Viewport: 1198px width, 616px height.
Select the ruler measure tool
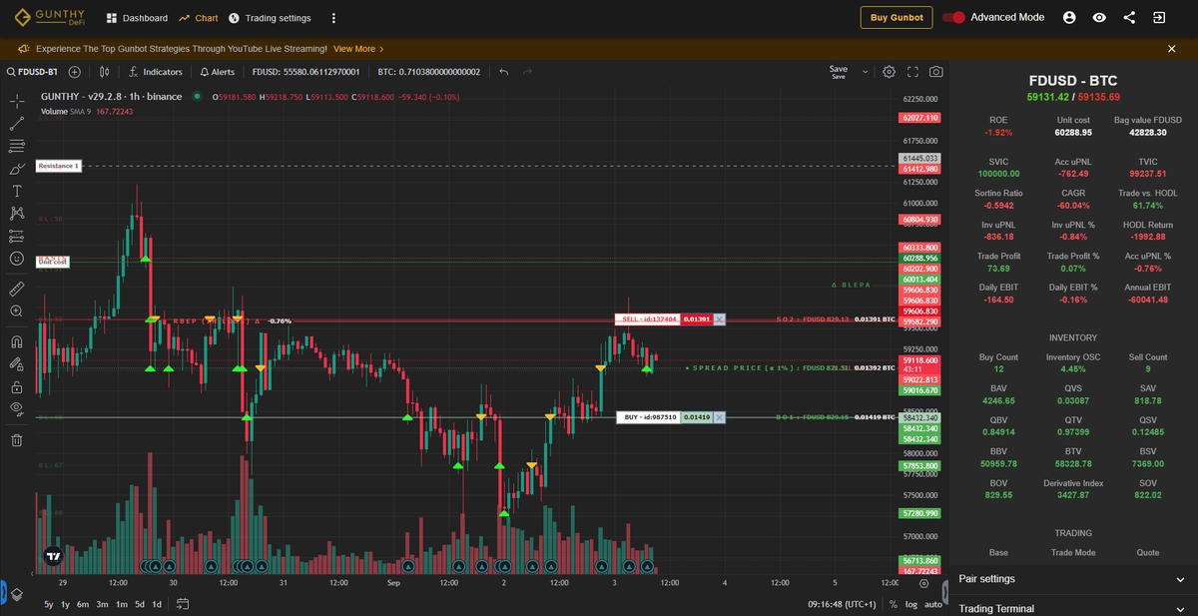coord(17,289)
